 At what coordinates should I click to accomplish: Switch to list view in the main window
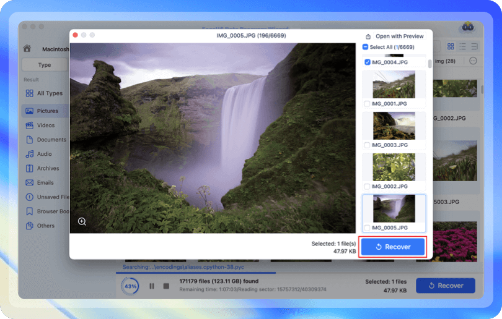point(462,46)
